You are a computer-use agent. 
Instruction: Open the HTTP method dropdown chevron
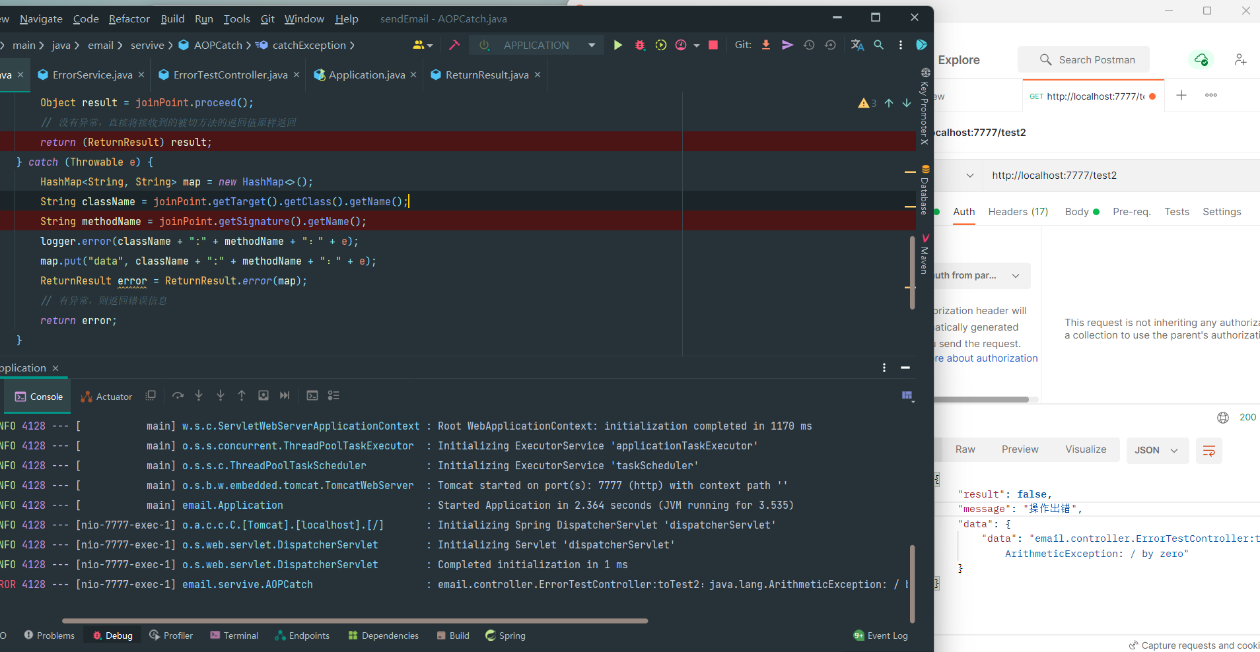[969, 176]
